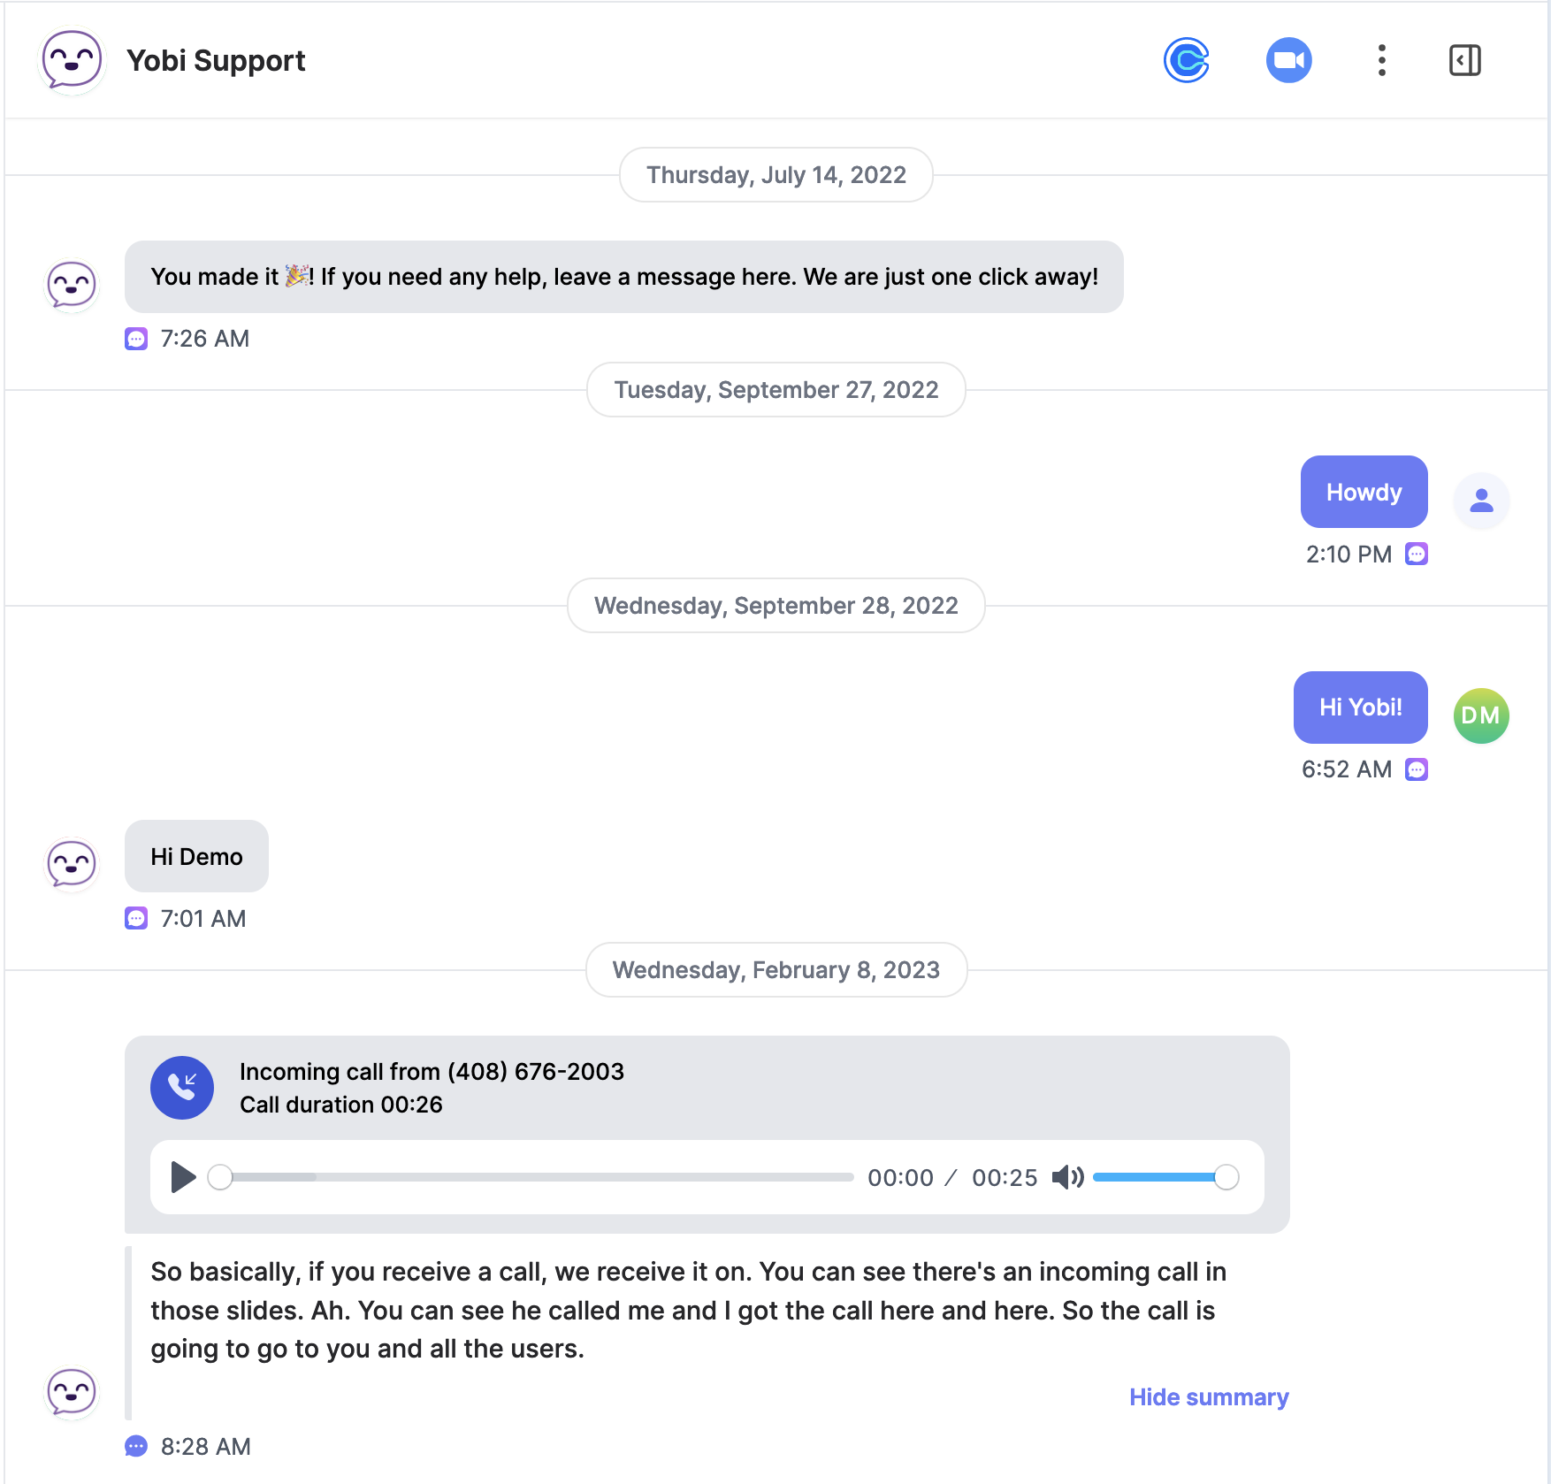This screenshot has height=1484, width=1551.
Task: Play the call recording audio
Action: 183,1177
